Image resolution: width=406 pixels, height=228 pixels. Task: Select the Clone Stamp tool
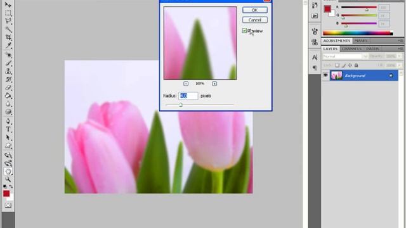pos(8,71)
